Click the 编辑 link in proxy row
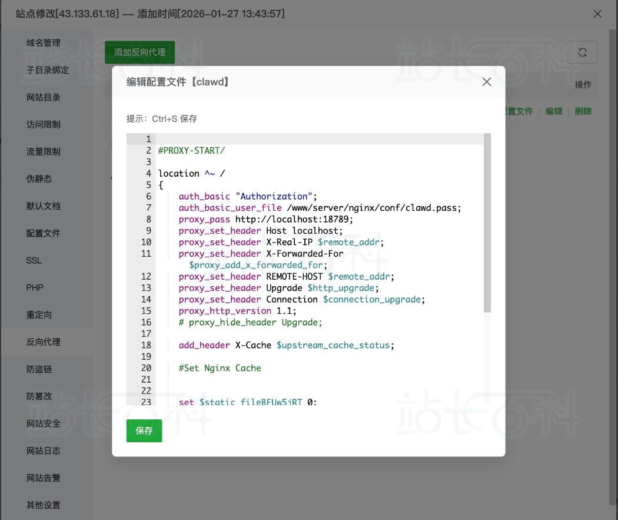The height and width of the screenshot is (520, 618). coord(553,111)
